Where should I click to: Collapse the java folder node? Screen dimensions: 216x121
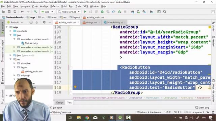point(10,35)
